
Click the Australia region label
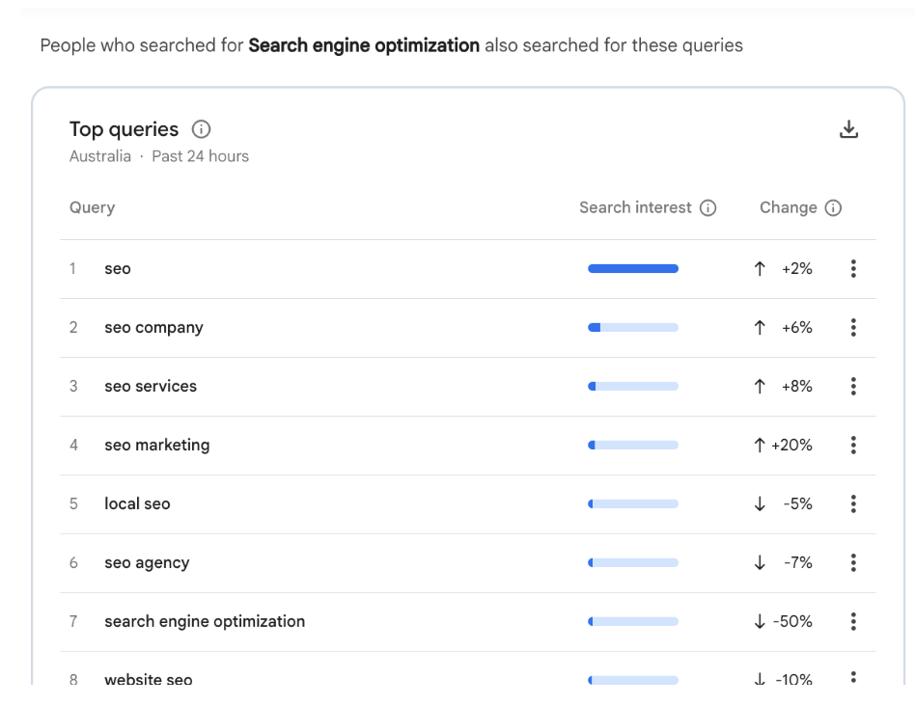click(99, 156)
